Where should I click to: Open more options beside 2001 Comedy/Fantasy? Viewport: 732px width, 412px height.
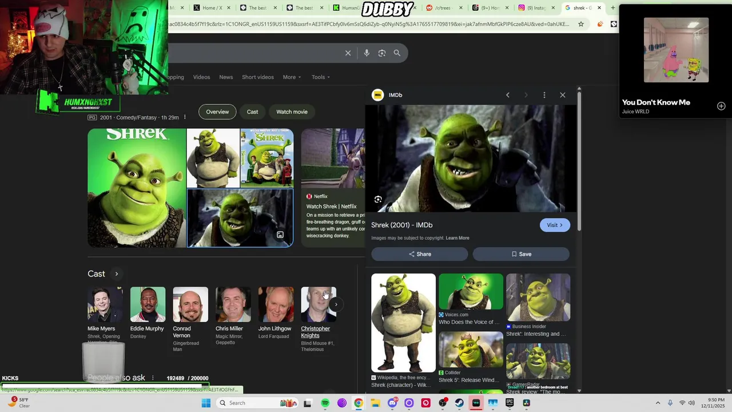[x=185, y=117]
